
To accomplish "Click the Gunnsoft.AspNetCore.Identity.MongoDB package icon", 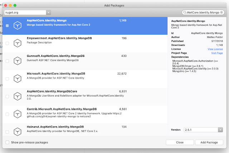I will [x=17, y=61].
